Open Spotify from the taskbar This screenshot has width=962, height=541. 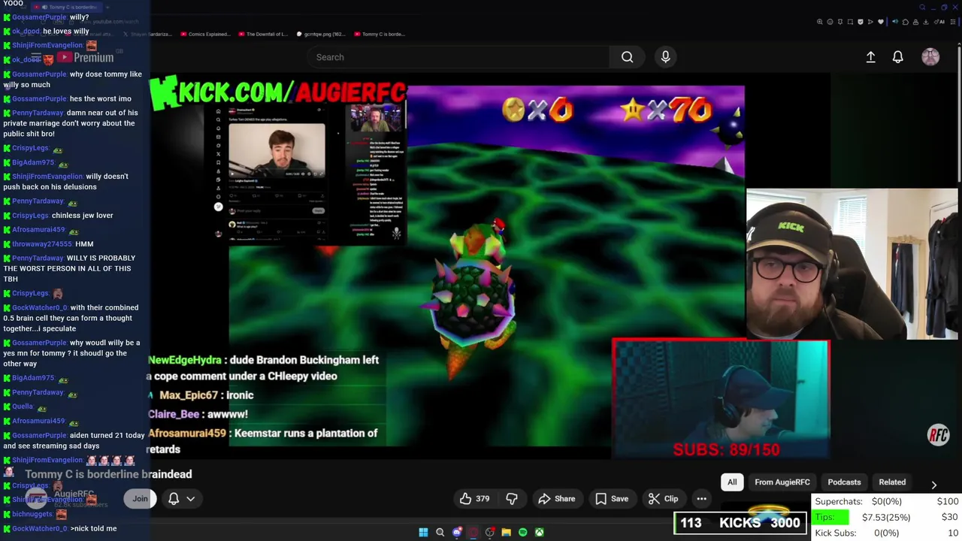click(523, 532)
